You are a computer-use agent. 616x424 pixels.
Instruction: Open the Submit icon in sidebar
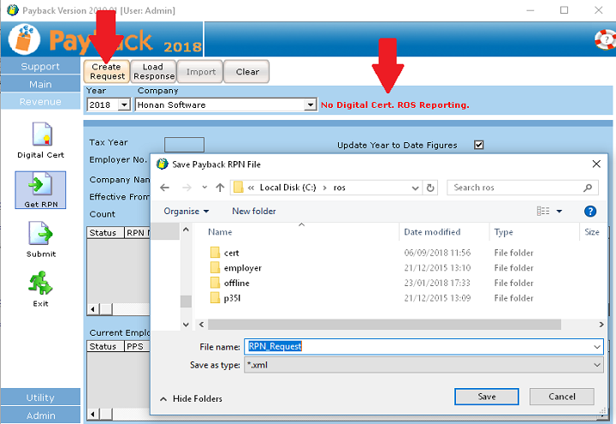pos(41,236)
